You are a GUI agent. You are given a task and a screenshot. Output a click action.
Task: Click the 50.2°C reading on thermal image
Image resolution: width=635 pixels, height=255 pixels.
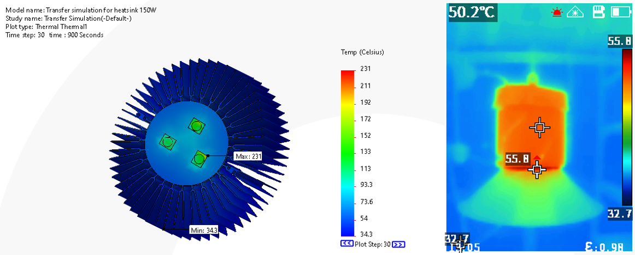pos(472,12)
